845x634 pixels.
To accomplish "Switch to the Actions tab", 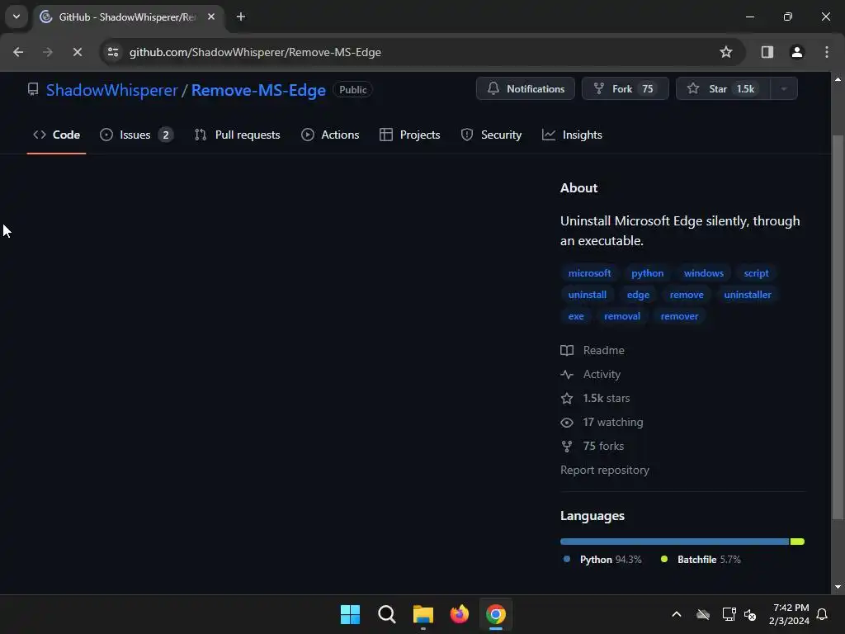I will tap(330, 135).
